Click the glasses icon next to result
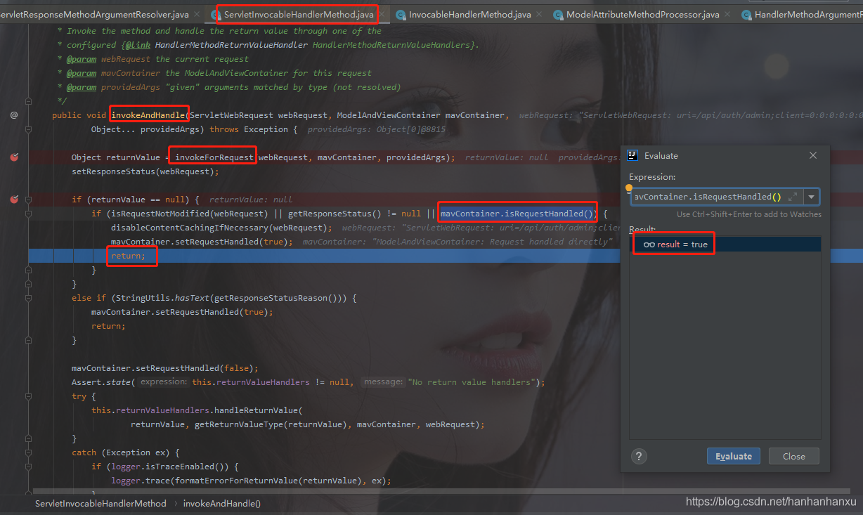This screenshot has height=515, width=863. (x=649, y=245)
